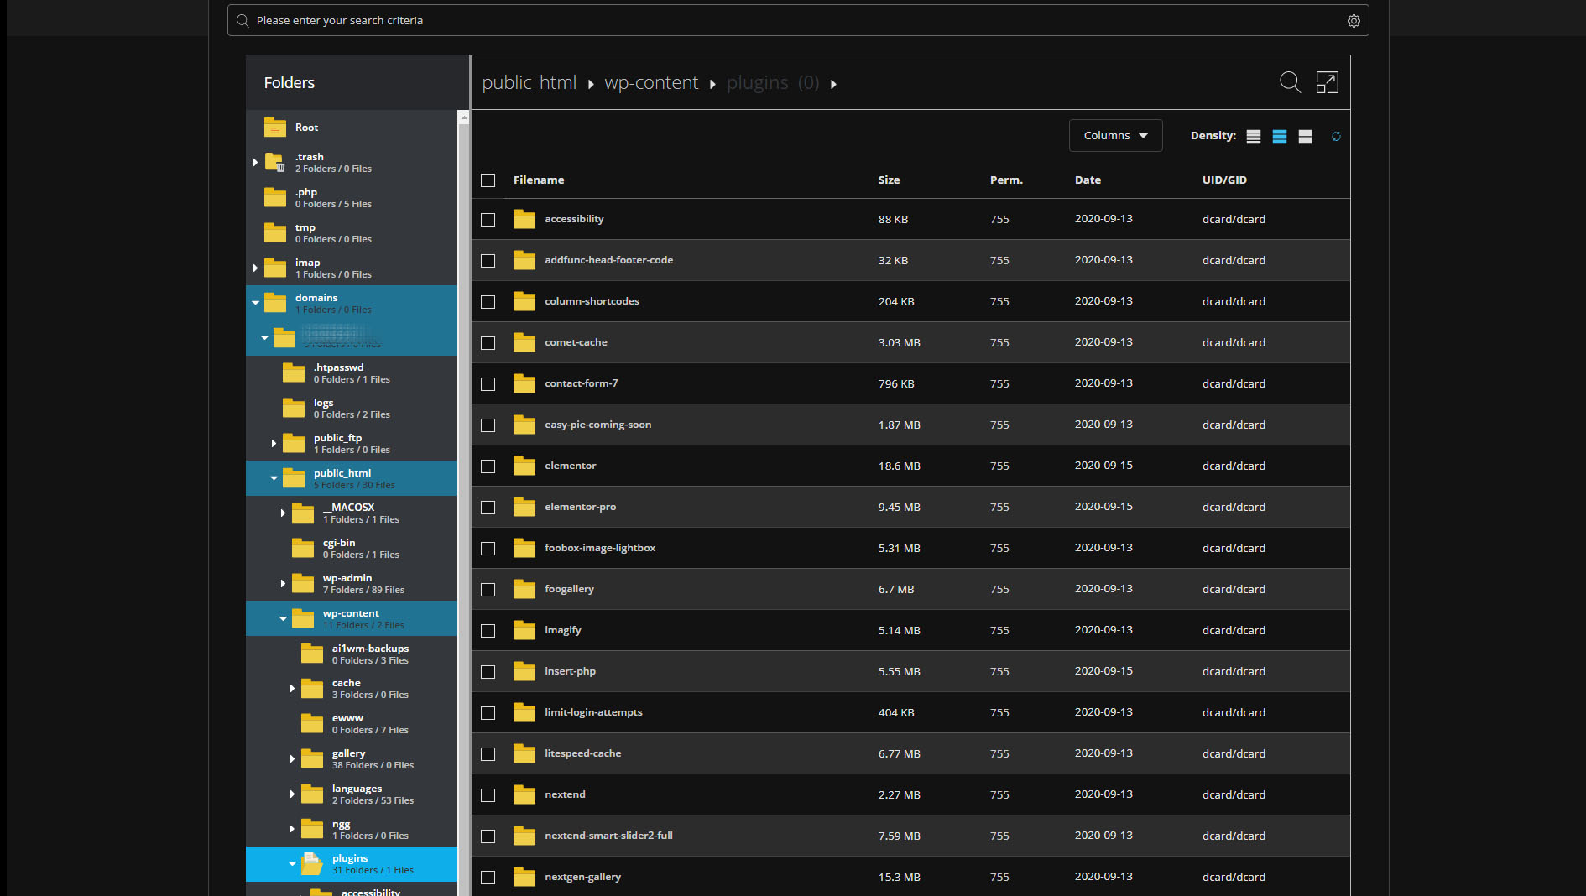
Task: Click the foogallery folder icon
Action: click(x=524, y=589)
